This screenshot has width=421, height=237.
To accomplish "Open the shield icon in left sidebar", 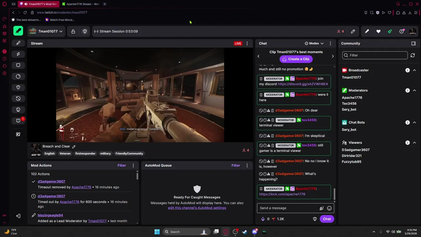I will [x=18, y=87].
